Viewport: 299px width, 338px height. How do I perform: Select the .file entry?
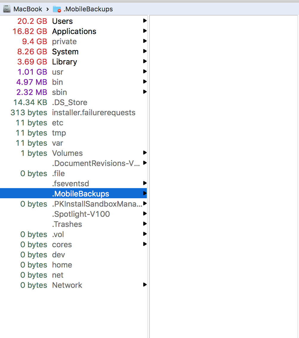pyautogui.click(x=74, y=173)
